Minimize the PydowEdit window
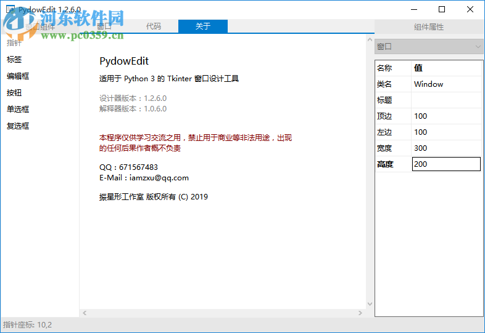Image resolution: width=485 pixels, height=333 pixels. point(414,9)
